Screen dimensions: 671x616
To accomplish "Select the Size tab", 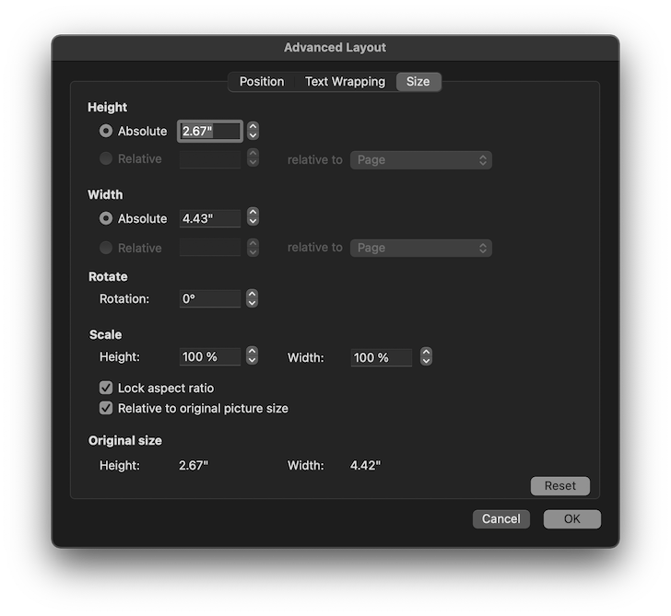I will pos(418,82).
